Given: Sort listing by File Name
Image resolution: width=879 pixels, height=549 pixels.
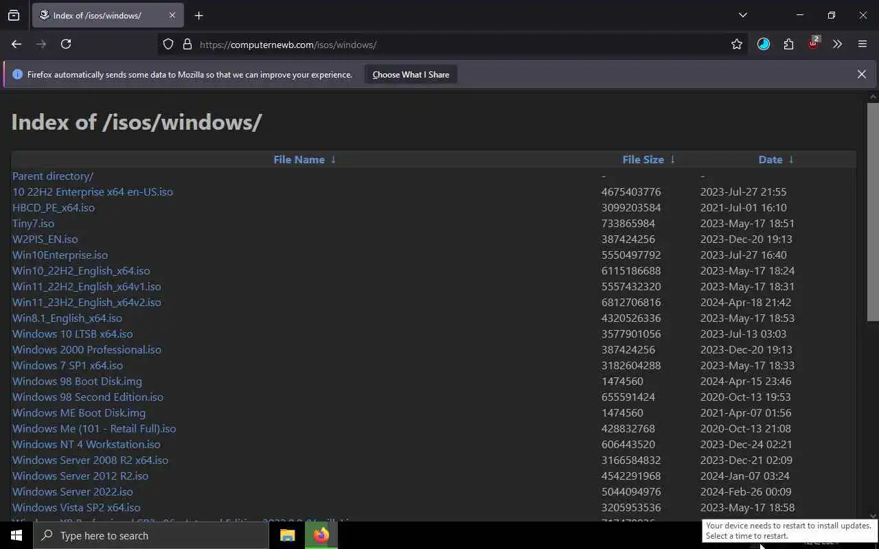Looking at the screenshot, I should (299, 159).
